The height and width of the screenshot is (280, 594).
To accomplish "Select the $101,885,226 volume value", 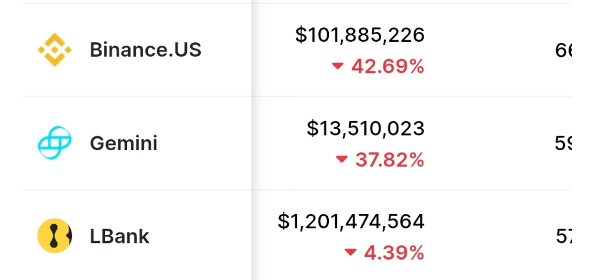I will pos(360,35).
